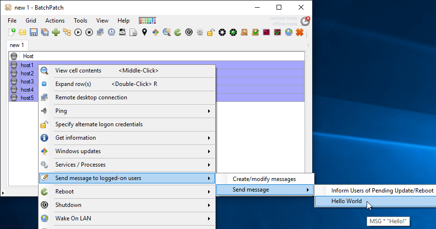This screenshot has width=436, height=229.
Task: Click the folder tree toolbar icon
Action: coord(67,32)
